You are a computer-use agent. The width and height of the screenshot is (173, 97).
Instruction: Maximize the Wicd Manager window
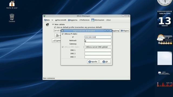point(126,16)
